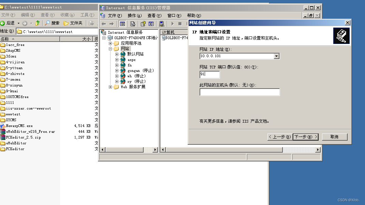The height and width of the screenshot is (205, 365).
Task: Click the 大小 column header in Explorer
Action: pos(76,39)
